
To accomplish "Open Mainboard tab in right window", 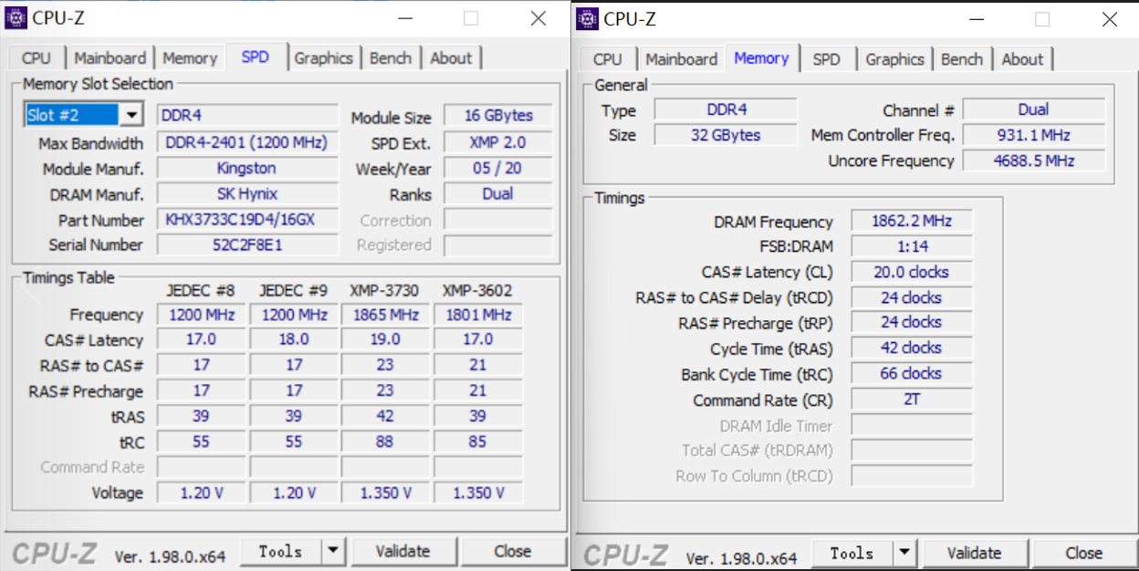I will pos(682,58).
